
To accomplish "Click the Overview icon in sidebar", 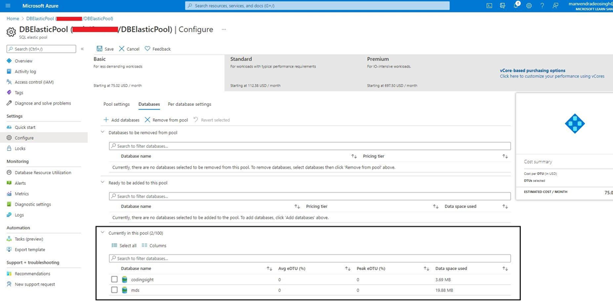I will [x=9, y=61].
